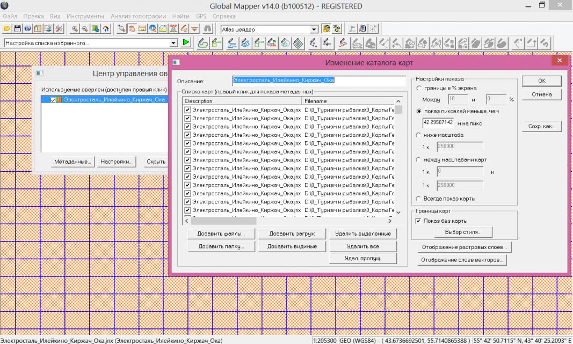573x344 pixels.
Task: Click the Save Workspace floppy disk icon
Action: [x=16, y=28]
